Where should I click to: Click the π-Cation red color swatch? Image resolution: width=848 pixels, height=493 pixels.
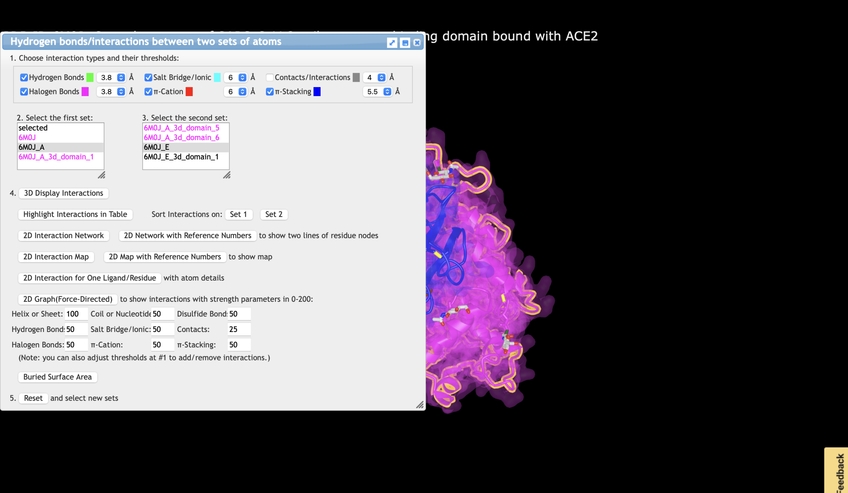coord(189,91)
